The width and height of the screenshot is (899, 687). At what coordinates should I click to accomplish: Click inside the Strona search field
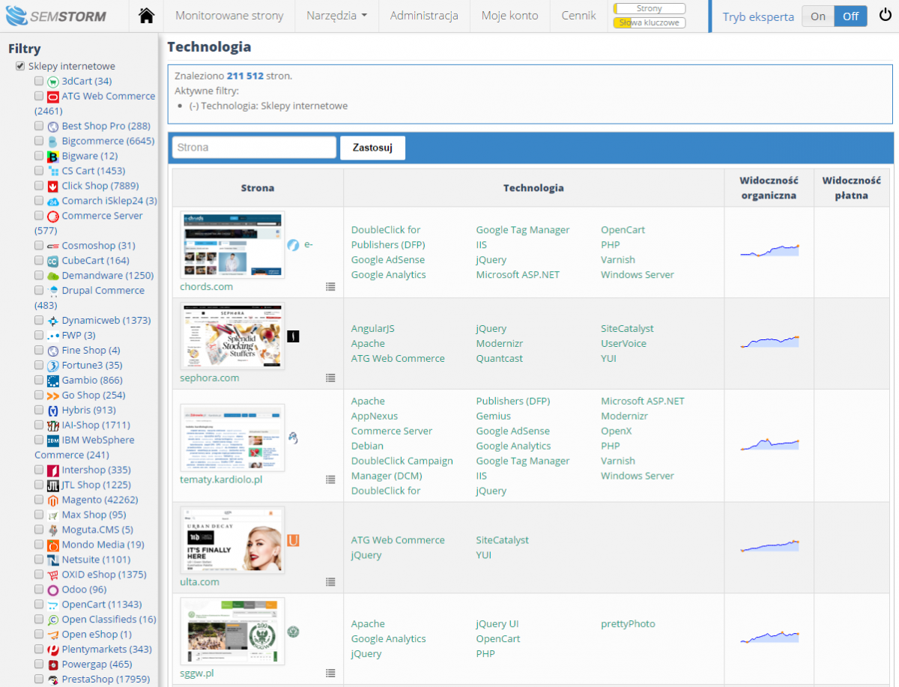tap(254, 148)
